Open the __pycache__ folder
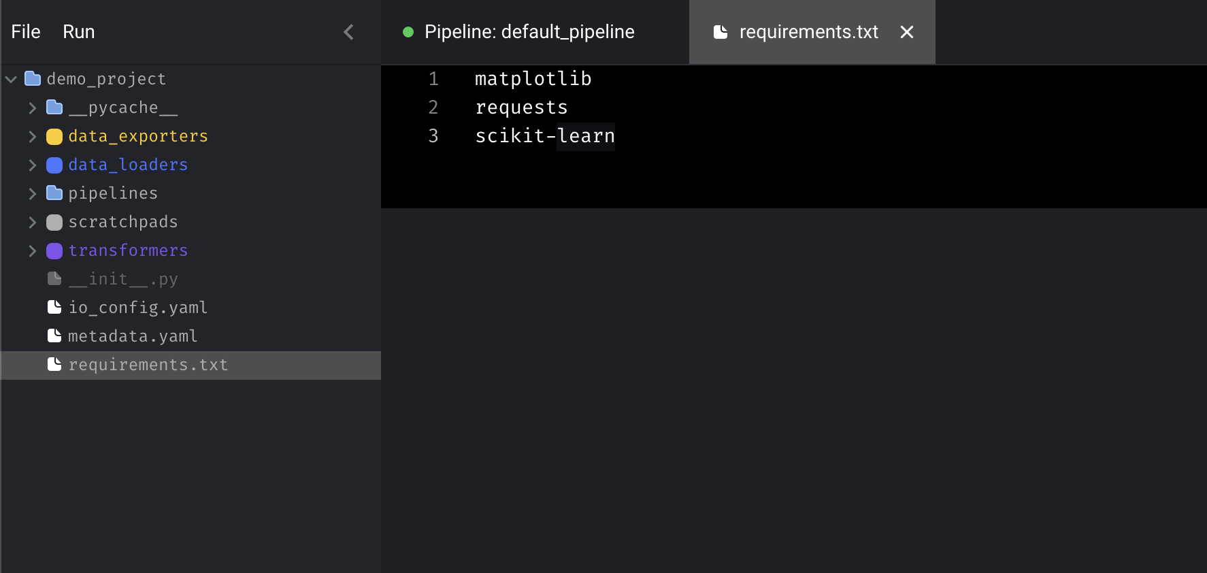This screenshot has width=1207, height=573. (x=123, y=108)
